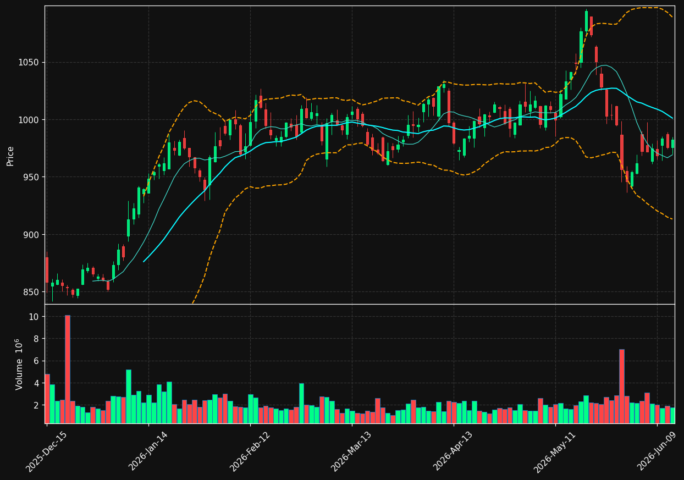
Task: Click the 950 price tick label
Action: tap(31, 177)
